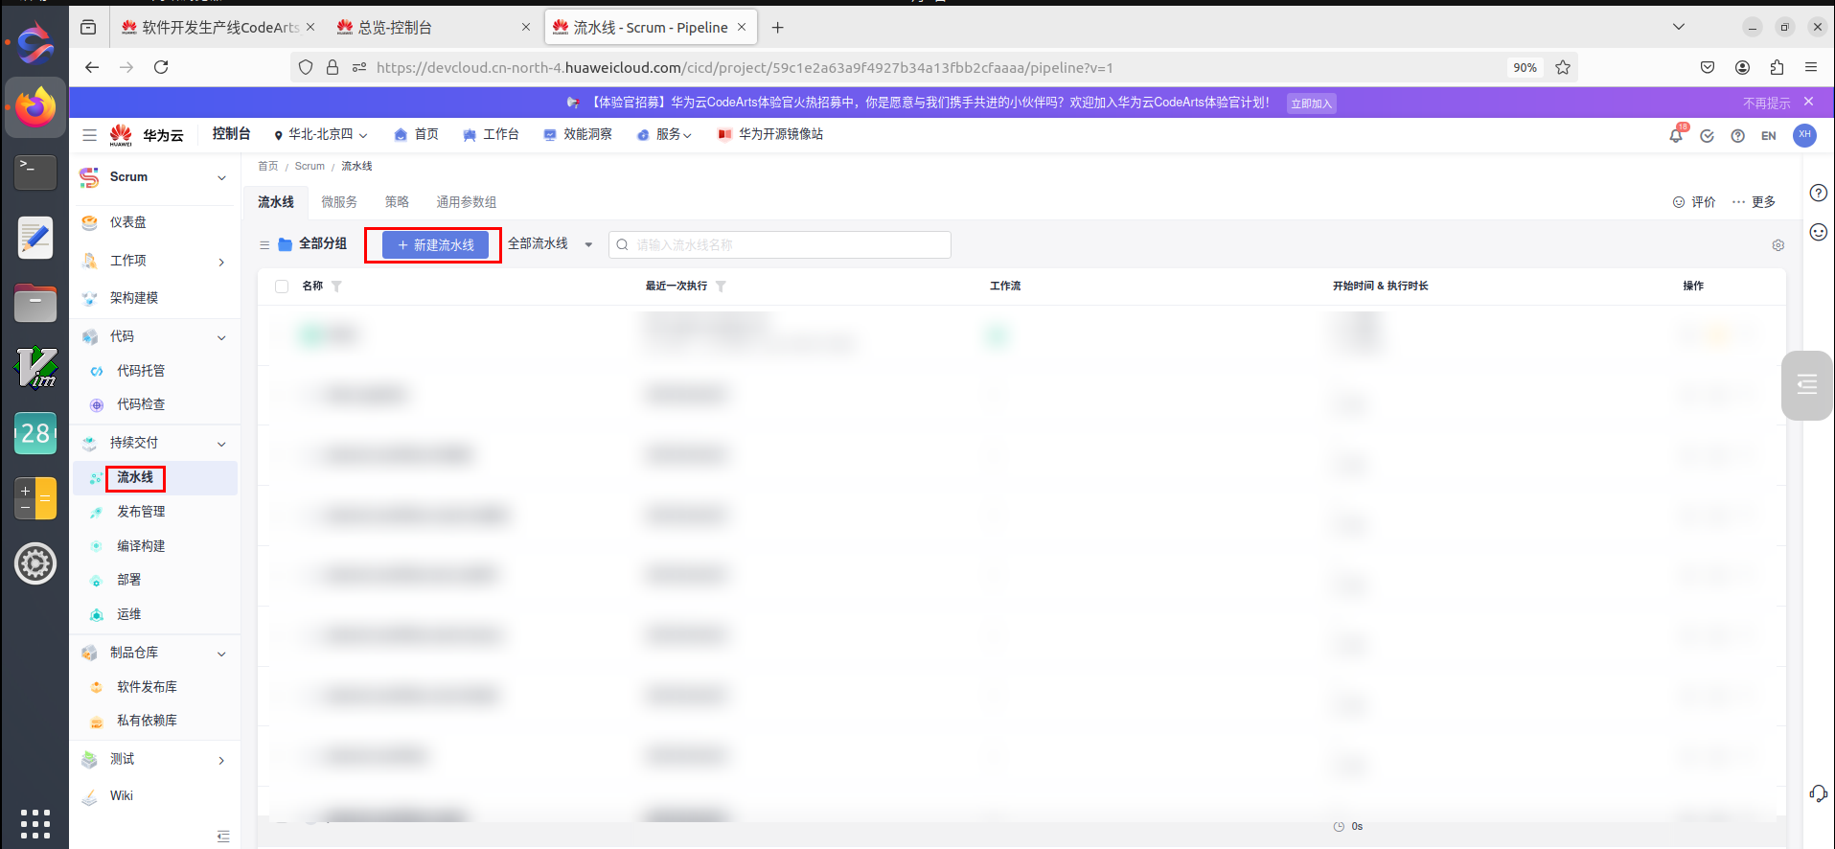Switch to the 总览-控制台 browser tab
The height and width of the screenshot is (849, 1835).
tap(431, 28)
